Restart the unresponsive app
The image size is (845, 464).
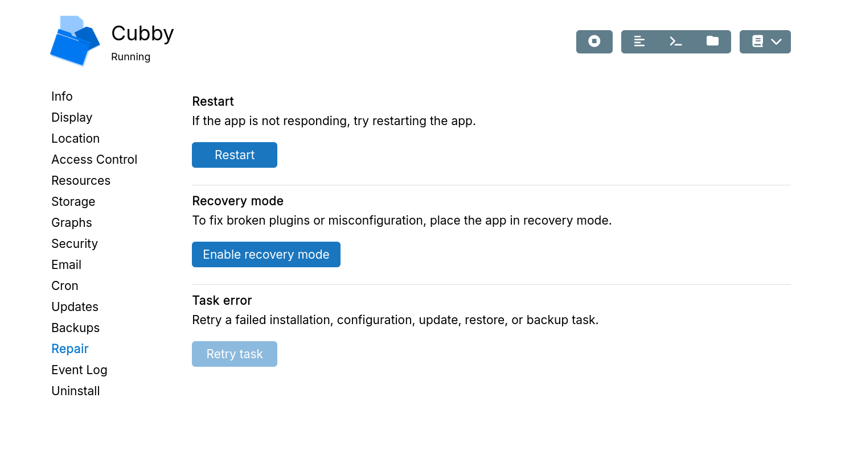[x=234, y=155]
